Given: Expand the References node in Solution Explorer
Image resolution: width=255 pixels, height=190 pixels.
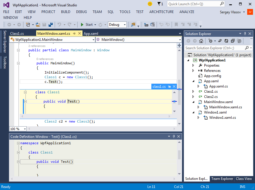Looking at the screenshot, I should [x=193, y=70].
